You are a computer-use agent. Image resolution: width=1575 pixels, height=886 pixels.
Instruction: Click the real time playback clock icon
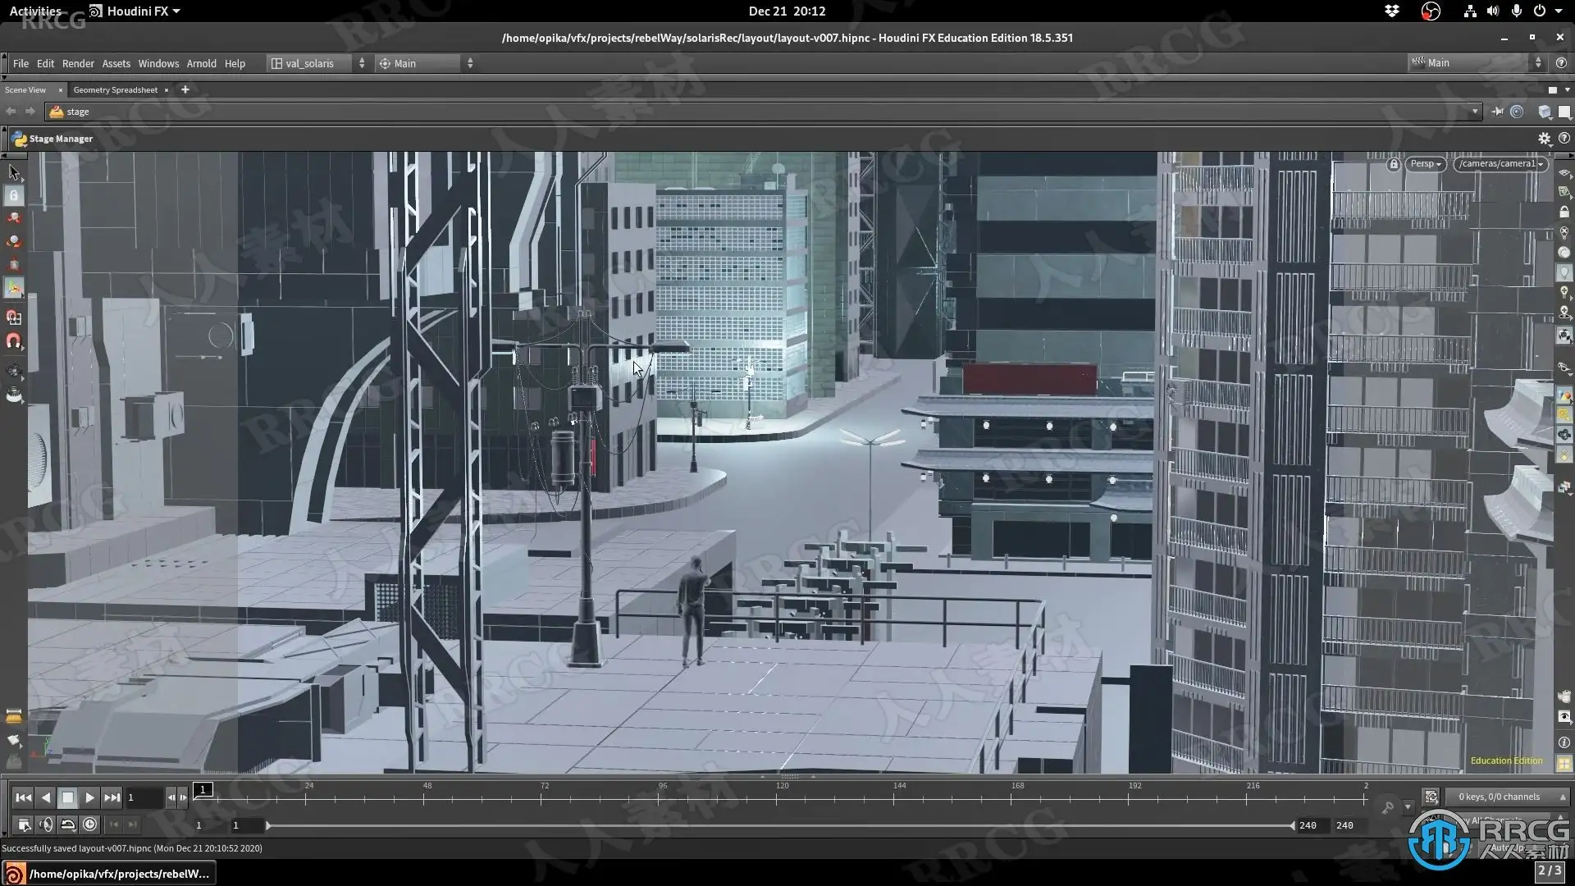click(x=90, y=824)
